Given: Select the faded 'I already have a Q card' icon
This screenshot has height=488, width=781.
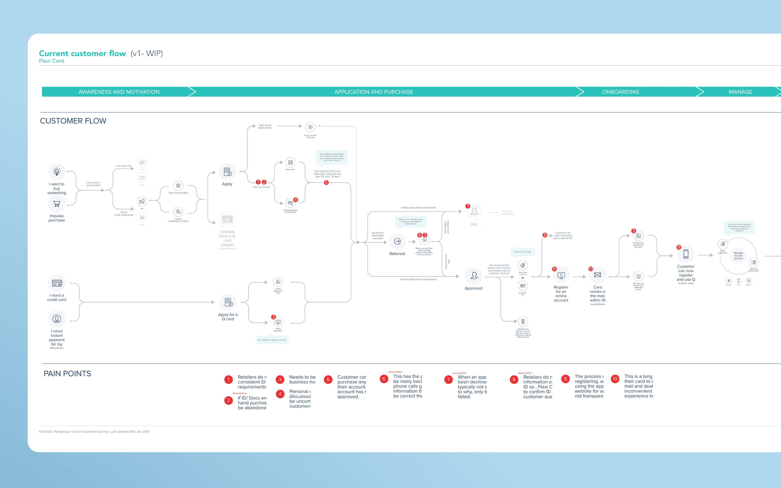Looking at the screenshot, I should [227, 220].
